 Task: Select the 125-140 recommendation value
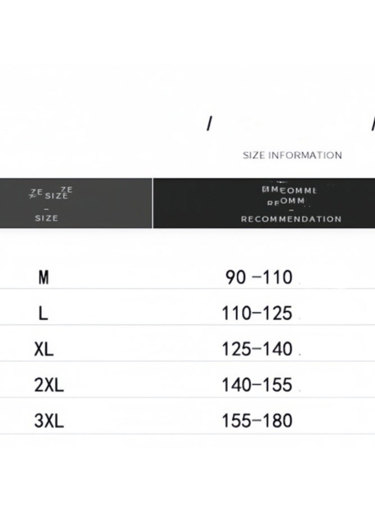[257, 349]
